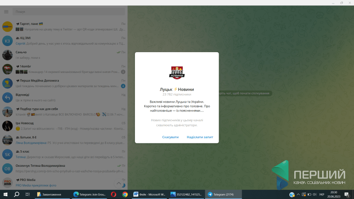Click the 14ombr channel avatar
The image size is (354, 199).
[7, 69]
